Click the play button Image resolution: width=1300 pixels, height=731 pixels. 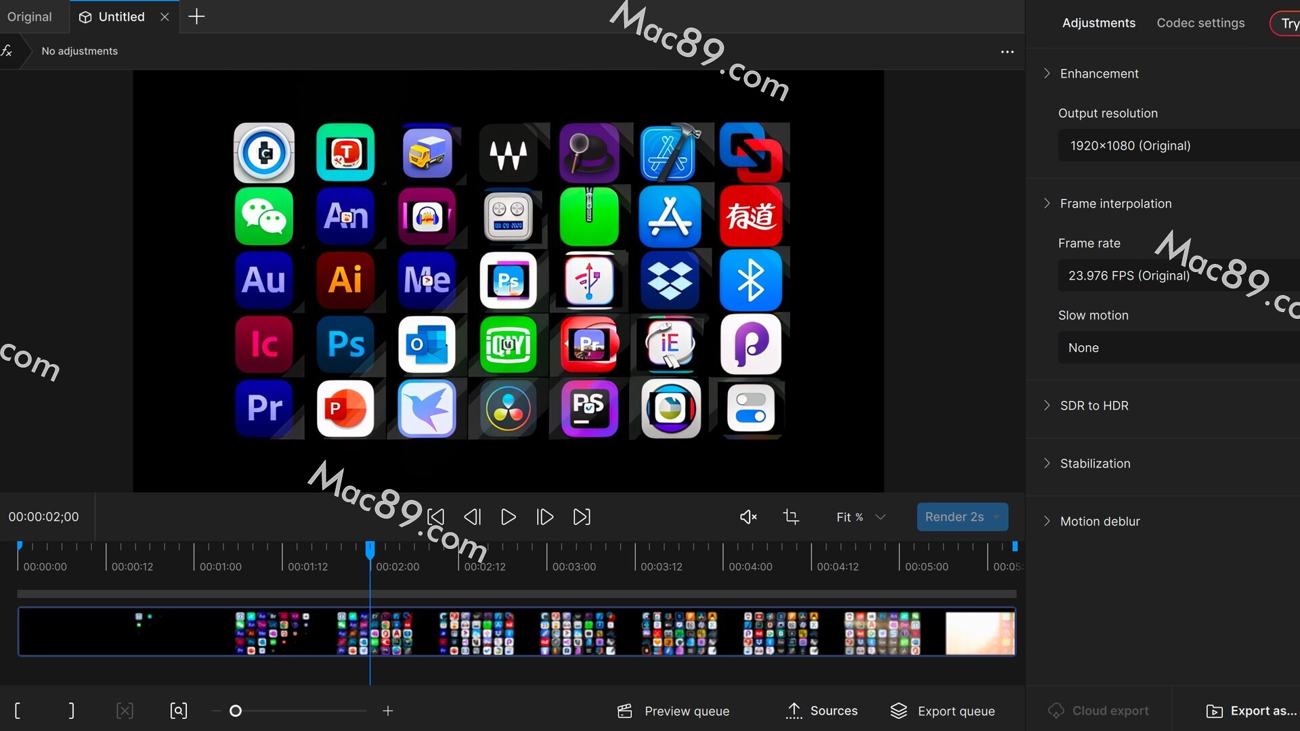pos(508,517)
